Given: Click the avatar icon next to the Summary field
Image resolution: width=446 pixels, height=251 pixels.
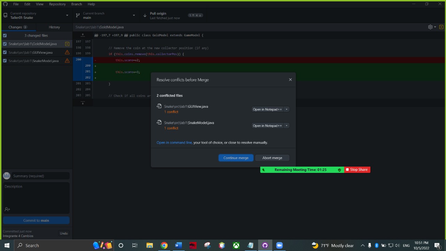Looking at the screenshot, I should [6, 175].
